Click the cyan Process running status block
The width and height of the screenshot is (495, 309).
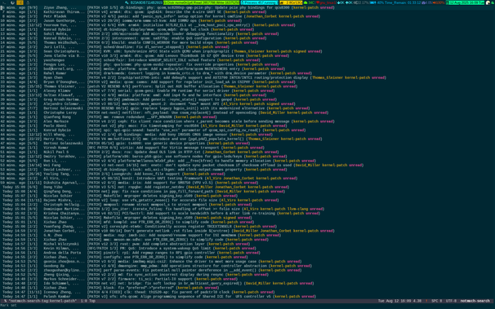[259, 2]
